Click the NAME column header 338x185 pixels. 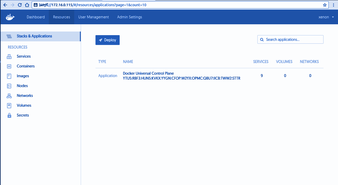pyautogui.click(x=128, y=62)
